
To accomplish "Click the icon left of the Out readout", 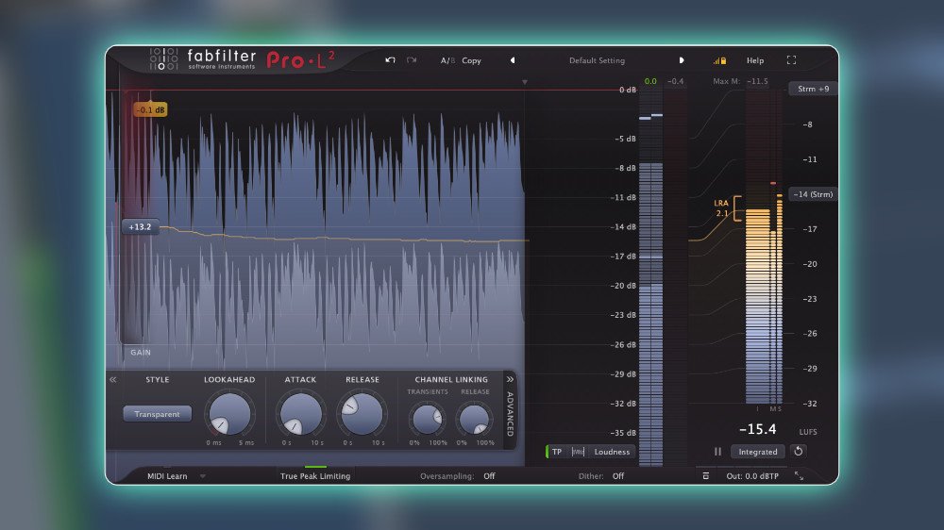I will tap(705, 476).
